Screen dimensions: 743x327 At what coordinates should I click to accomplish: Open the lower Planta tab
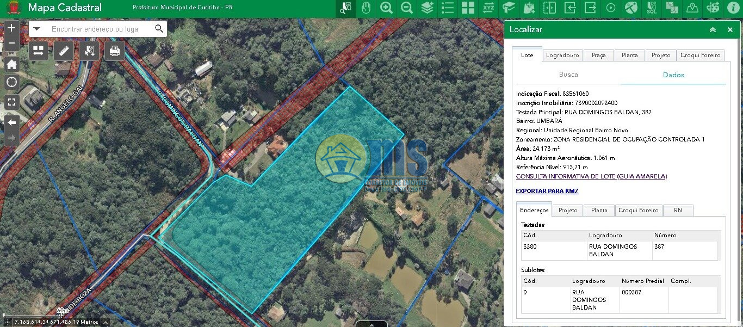pos(599,211)
